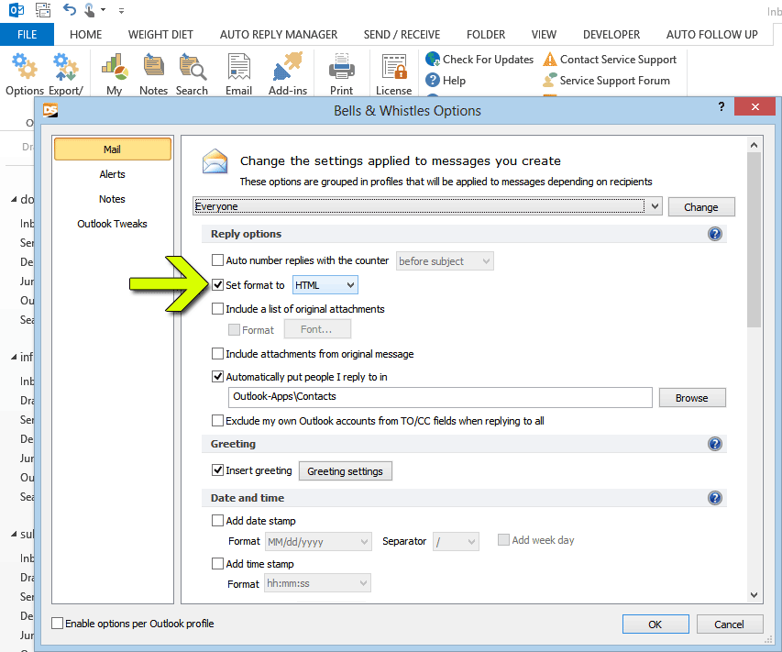Switch to the HOME ribbon tab
Screen dimensions: 782x652
[x=86, y=35]
